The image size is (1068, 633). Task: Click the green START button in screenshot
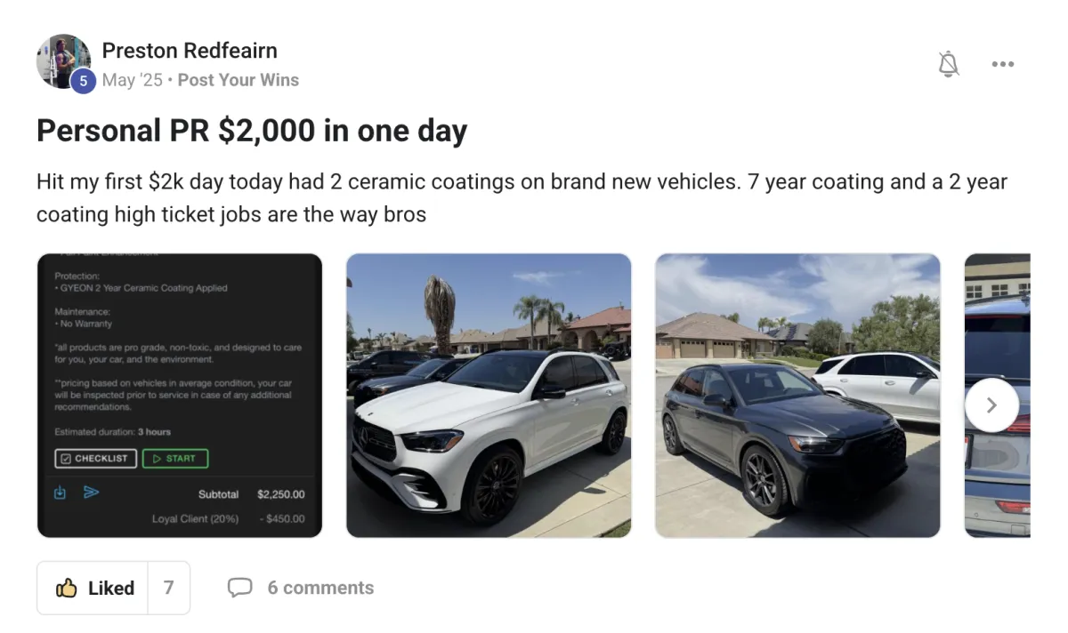tap(174, 459)
